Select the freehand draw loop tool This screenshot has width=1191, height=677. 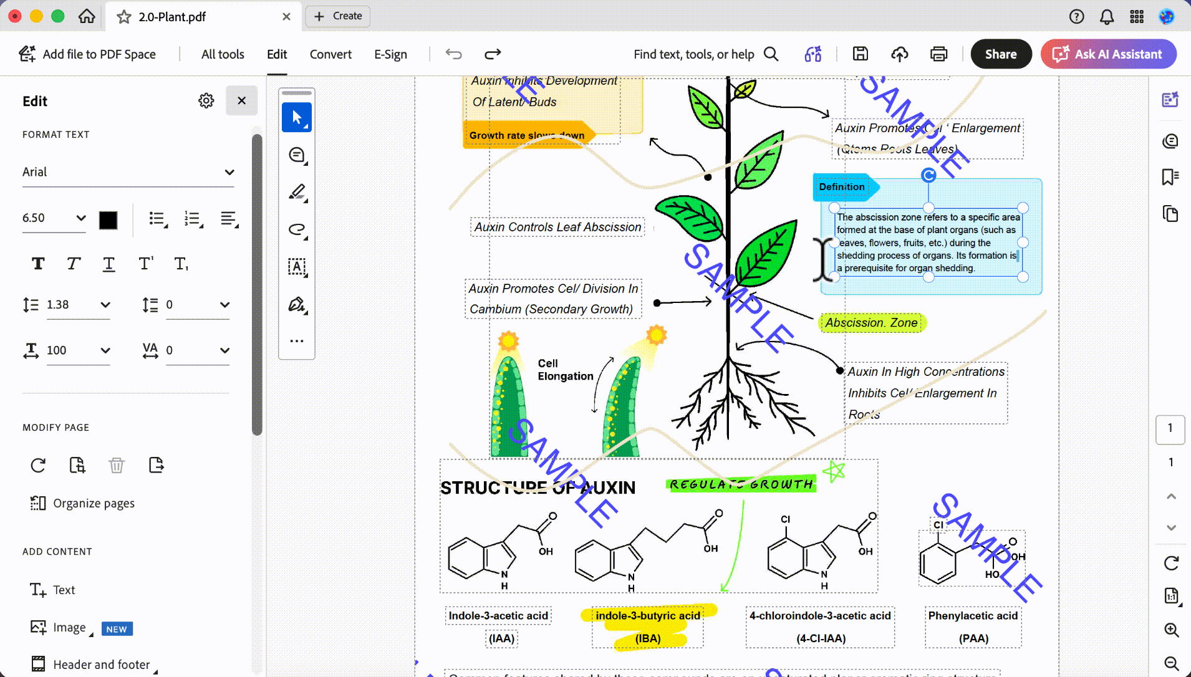[x=297, y=229]
